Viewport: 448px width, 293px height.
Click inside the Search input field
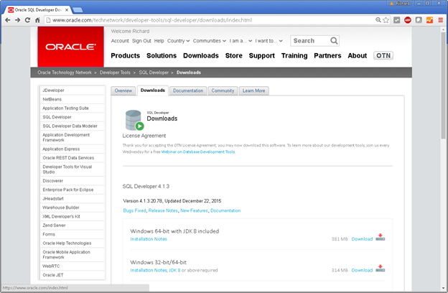point(310,41)
